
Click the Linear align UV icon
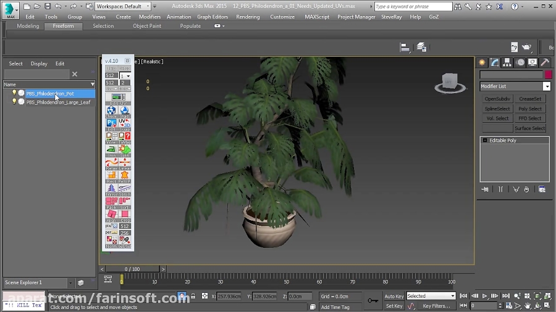[x=124, y=164]
